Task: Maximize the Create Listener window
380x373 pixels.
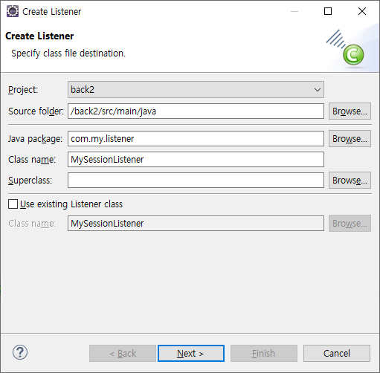Action: click(328, 11)
